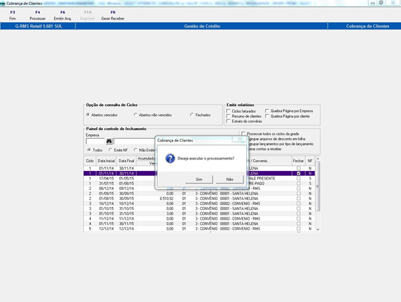Viewport: 401px width, 302px height.
Task: Uncheck Fechar box in the highlighted row
Action: click(x=298, y=173)
